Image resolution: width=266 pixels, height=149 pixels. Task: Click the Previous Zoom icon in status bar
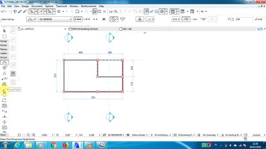[19, 135]
